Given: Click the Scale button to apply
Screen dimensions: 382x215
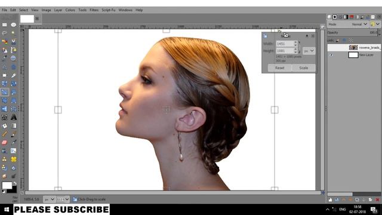Looking at the screenshot, I should click(304, 67).
